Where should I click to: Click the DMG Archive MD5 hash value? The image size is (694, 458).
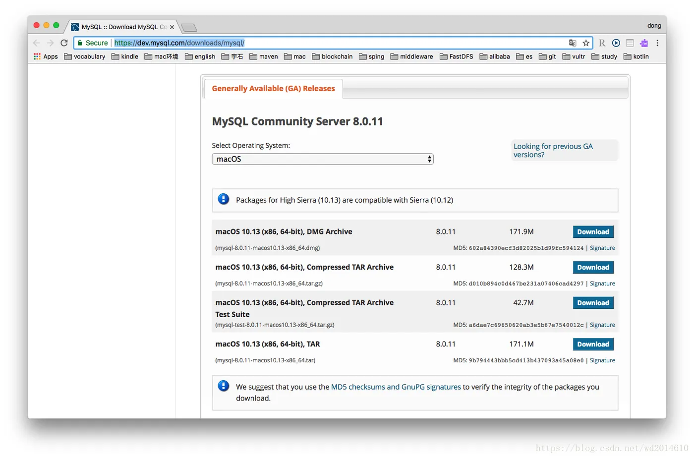pos(526,248)
